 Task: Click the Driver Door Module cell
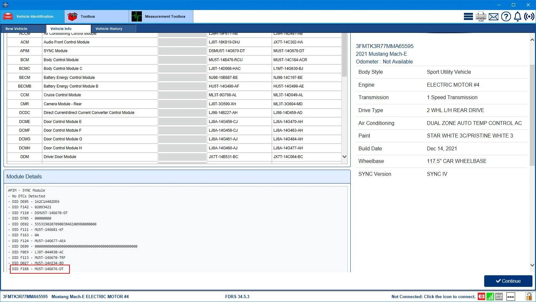coord(100,157)
